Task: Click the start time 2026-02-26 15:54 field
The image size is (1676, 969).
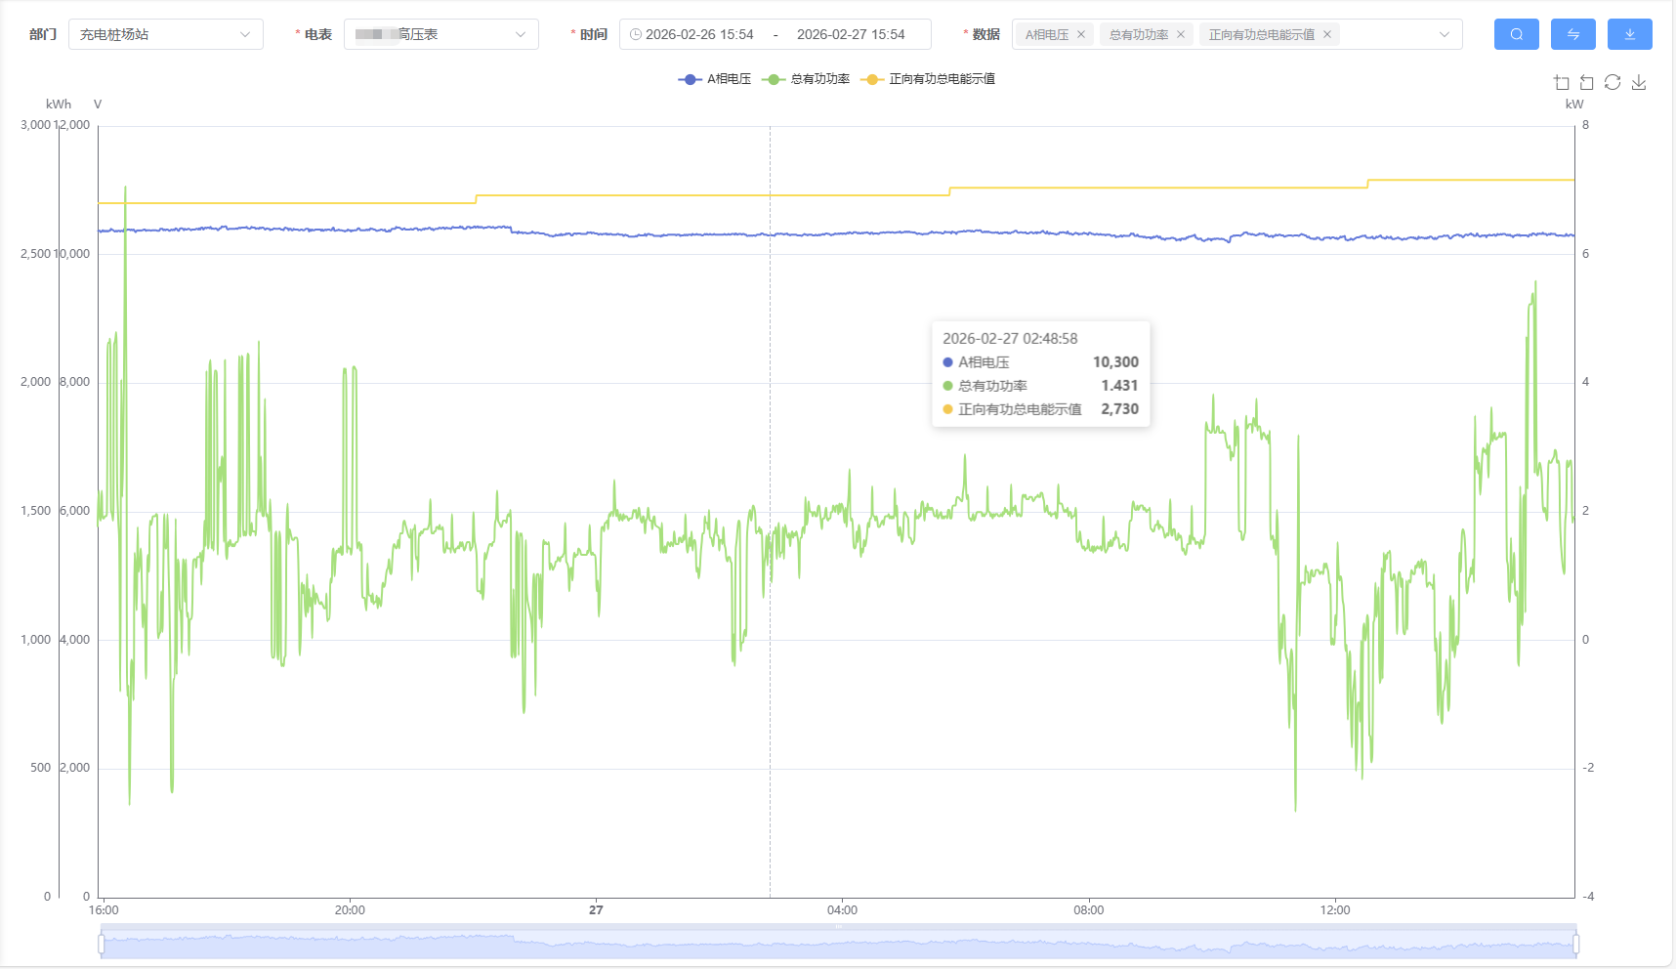Action: 699,34
